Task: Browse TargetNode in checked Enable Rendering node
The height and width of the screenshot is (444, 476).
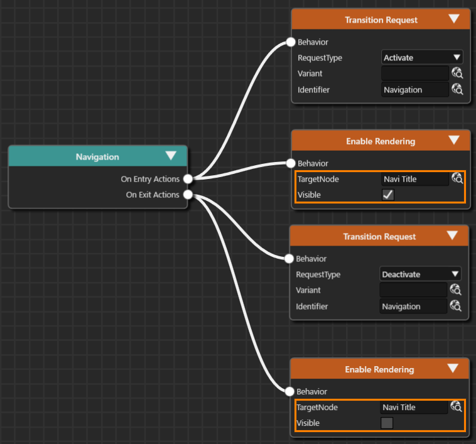Action: (457, 178)
